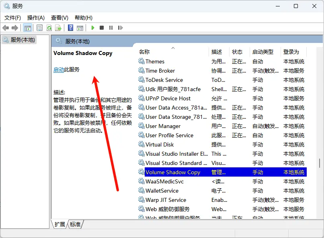Start service with green play icon
This screenshot has width=324, height=238.
93,28
